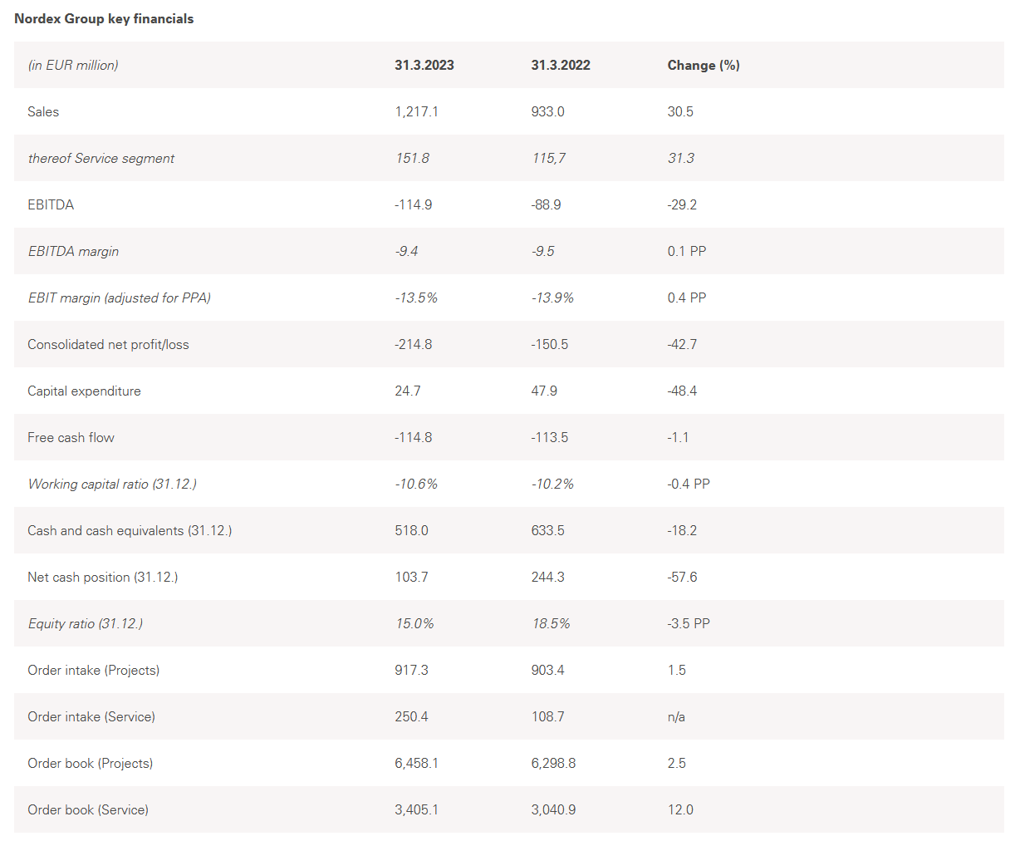
Task: Click the thereof Service segment label
Action: tap(101, 158)
